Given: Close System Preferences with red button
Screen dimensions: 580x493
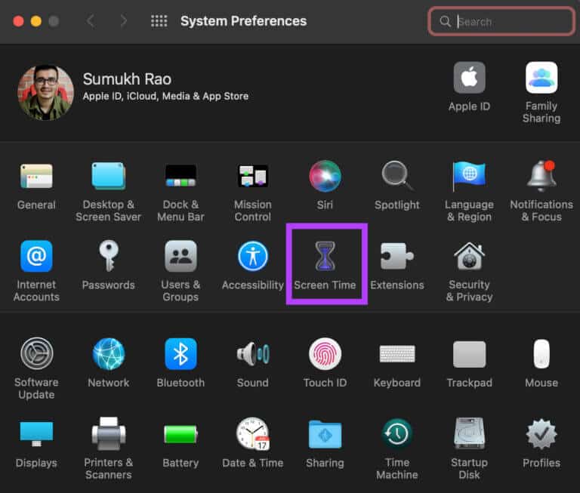Looking at the screenshot, I should point(18,21).
